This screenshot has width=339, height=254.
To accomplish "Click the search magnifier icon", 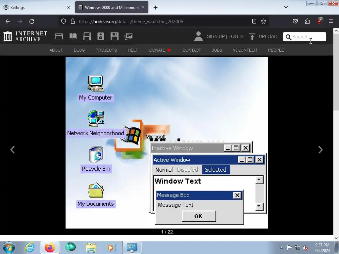I will (x=288, y=37).
